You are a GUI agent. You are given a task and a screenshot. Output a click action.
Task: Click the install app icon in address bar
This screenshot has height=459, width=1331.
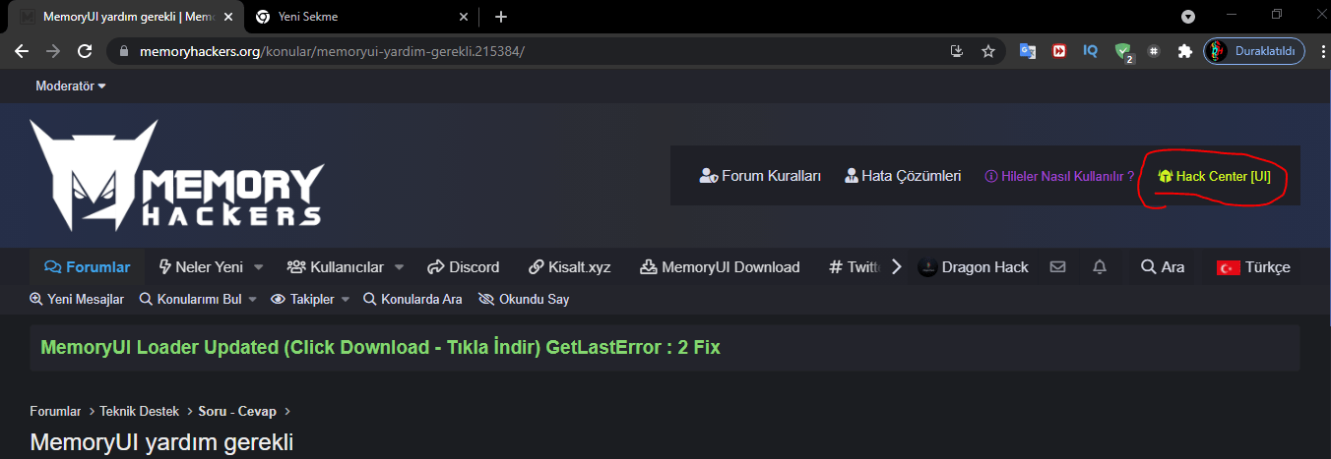(956, 50)
